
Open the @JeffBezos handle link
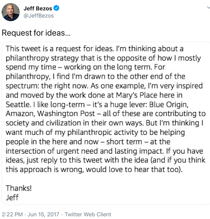click(39, 16)
